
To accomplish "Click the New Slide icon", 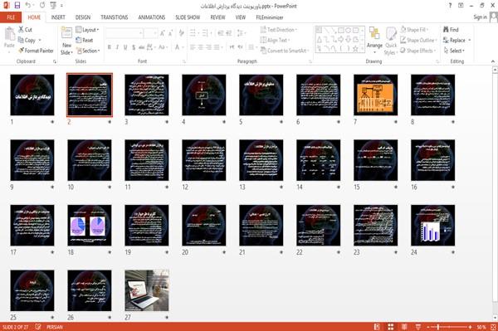I will point(66,33).
